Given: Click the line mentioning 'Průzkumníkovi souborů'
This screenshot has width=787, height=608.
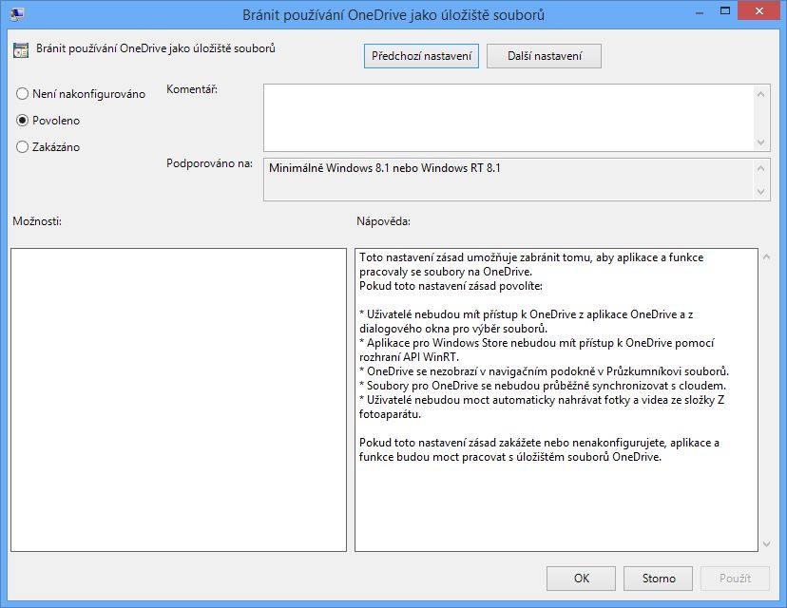Looking at the screenshot, I should [544, 371].
